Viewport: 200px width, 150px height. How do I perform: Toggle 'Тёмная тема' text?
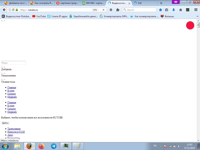[x=8, y=82]
